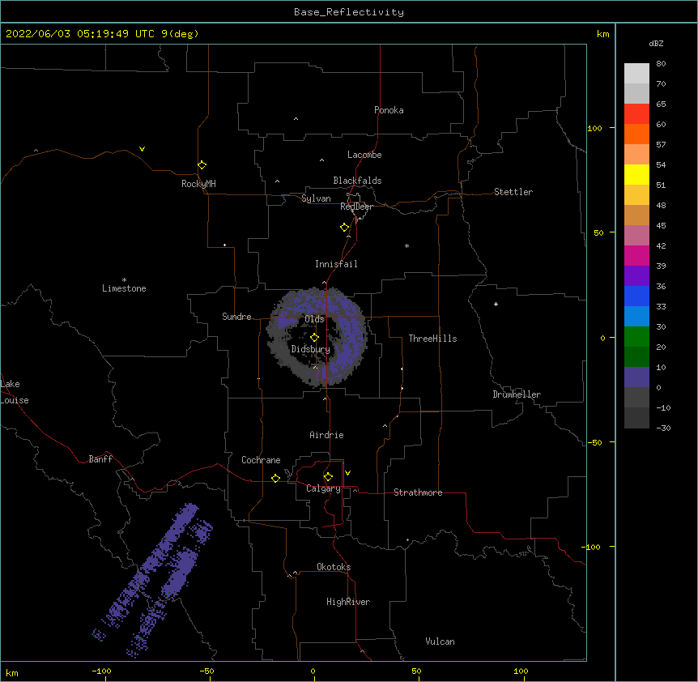Click the yellow diamond marker south of RedDeer
Viewport: 698px width, 682px height.
[345, 228]
